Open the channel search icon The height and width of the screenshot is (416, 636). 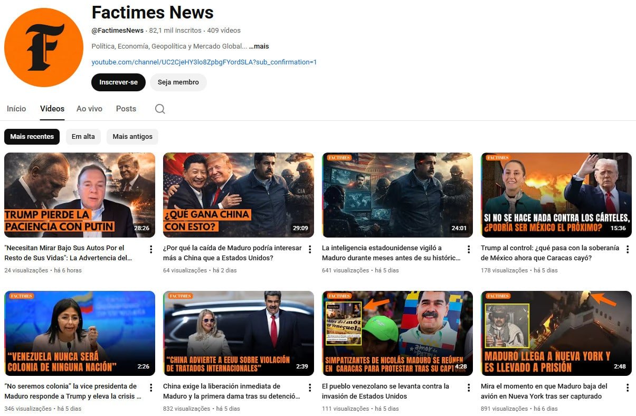coord(160,108)
